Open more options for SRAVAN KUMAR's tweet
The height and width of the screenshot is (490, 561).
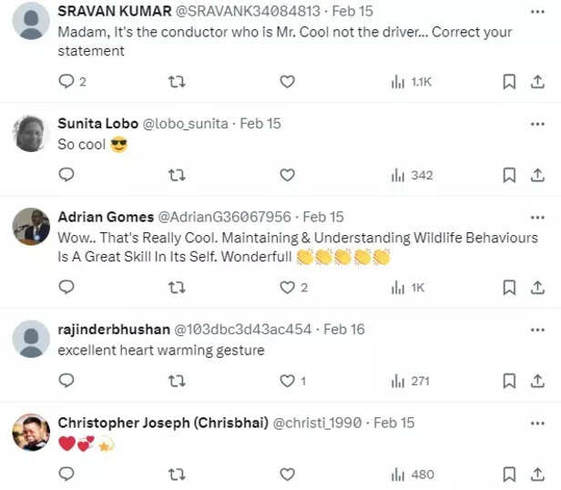click(x=537, y=11)
